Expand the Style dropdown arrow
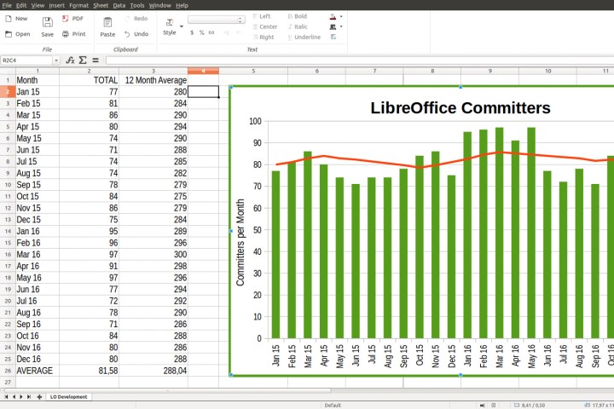The height and width of the screenshot is (409, 614). tap(182, 26)
